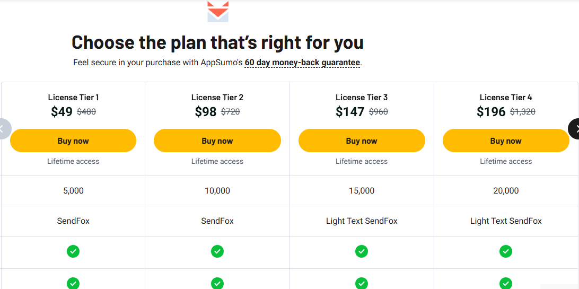Click the SendFox logo icon at top
579x289 pixels.
click(x=218, y=11)
